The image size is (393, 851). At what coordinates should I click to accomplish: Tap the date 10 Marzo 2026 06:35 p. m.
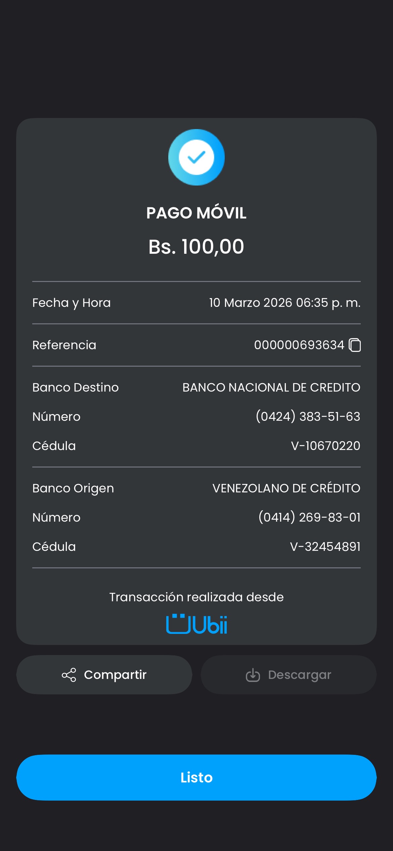285,303
